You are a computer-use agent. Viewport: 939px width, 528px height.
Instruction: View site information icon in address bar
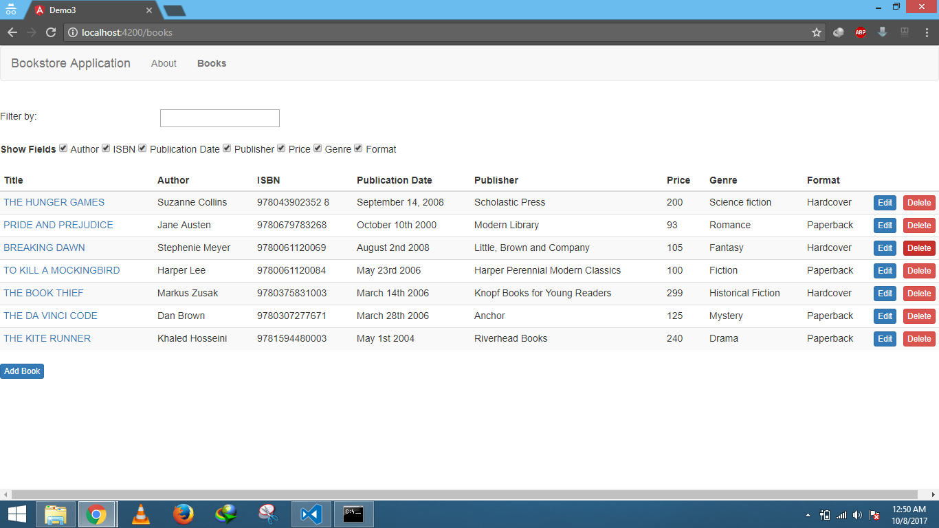tap(73, 32)
